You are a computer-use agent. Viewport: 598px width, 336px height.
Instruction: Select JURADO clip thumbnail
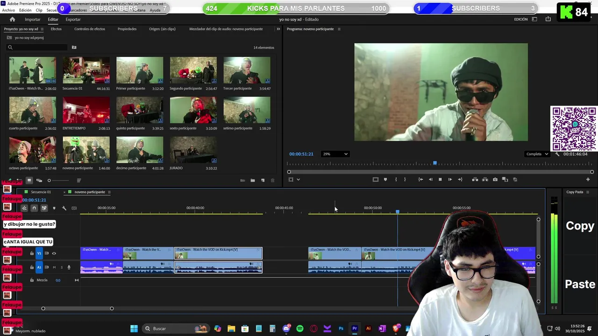[x=193, y=150]
